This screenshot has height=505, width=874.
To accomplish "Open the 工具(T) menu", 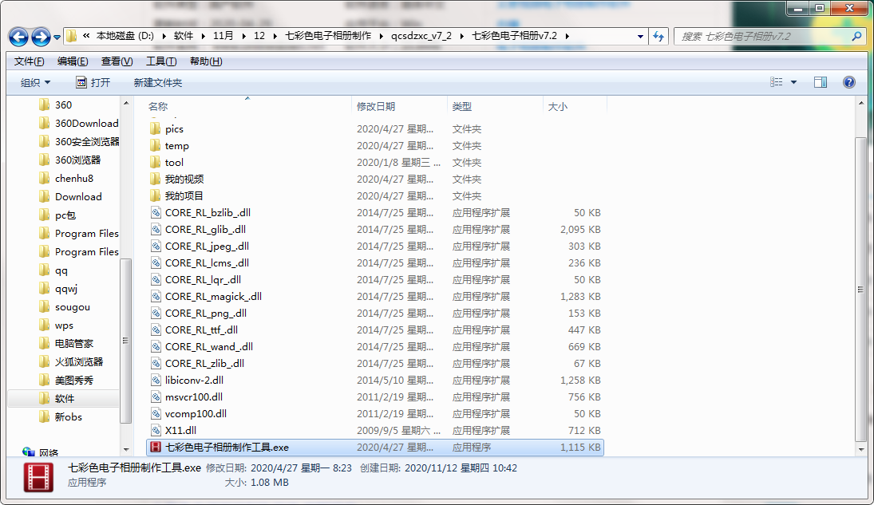I will pos(161,61).
